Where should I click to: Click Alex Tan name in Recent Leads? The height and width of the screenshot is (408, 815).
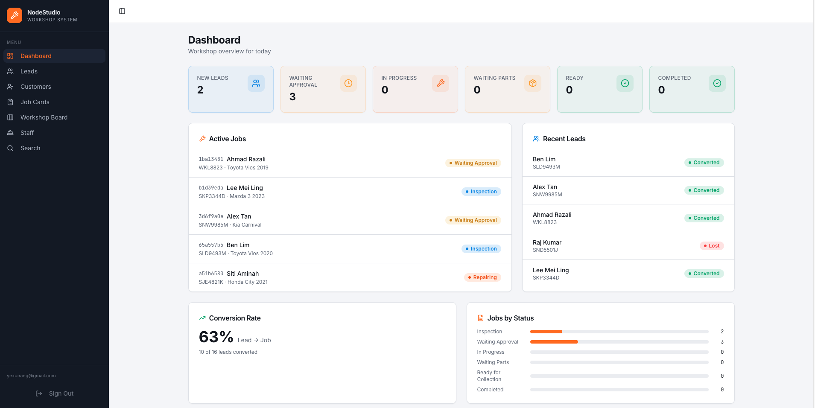click(x=545, y=187)
